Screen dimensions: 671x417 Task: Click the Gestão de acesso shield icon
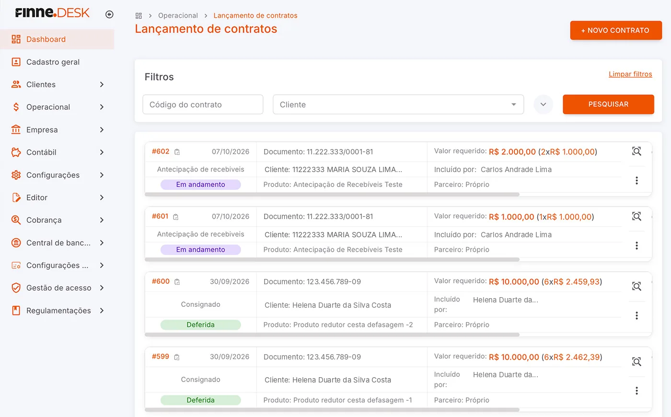tap(16, 288)
